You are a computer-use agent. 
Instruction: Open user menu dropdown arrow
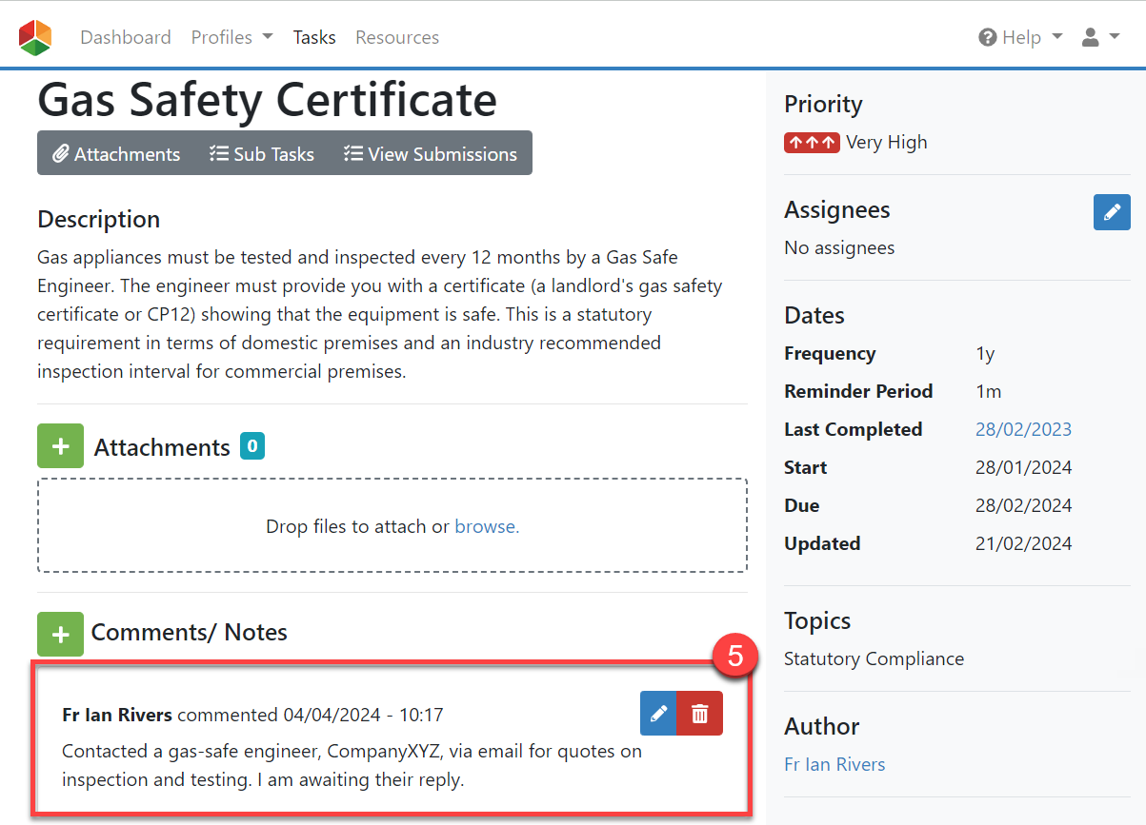click(x=1114, y=38)
